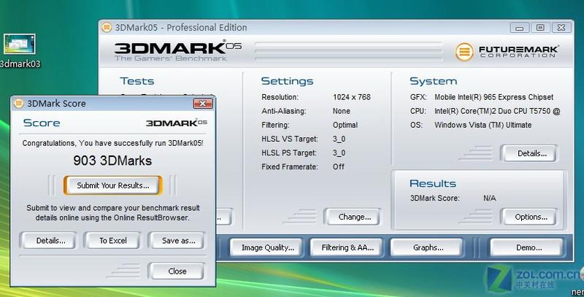Minimize the 3DMark05 Professional Edition window
The width and height of the screenshot is (584, 297).
tap(519, 28)
